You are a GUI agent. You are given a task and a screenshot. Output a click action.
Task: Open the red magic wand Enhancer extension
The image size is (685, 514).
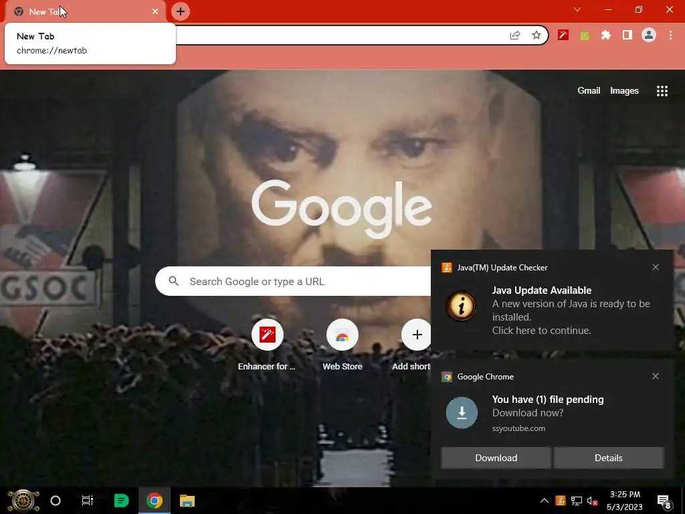(563, 35)
